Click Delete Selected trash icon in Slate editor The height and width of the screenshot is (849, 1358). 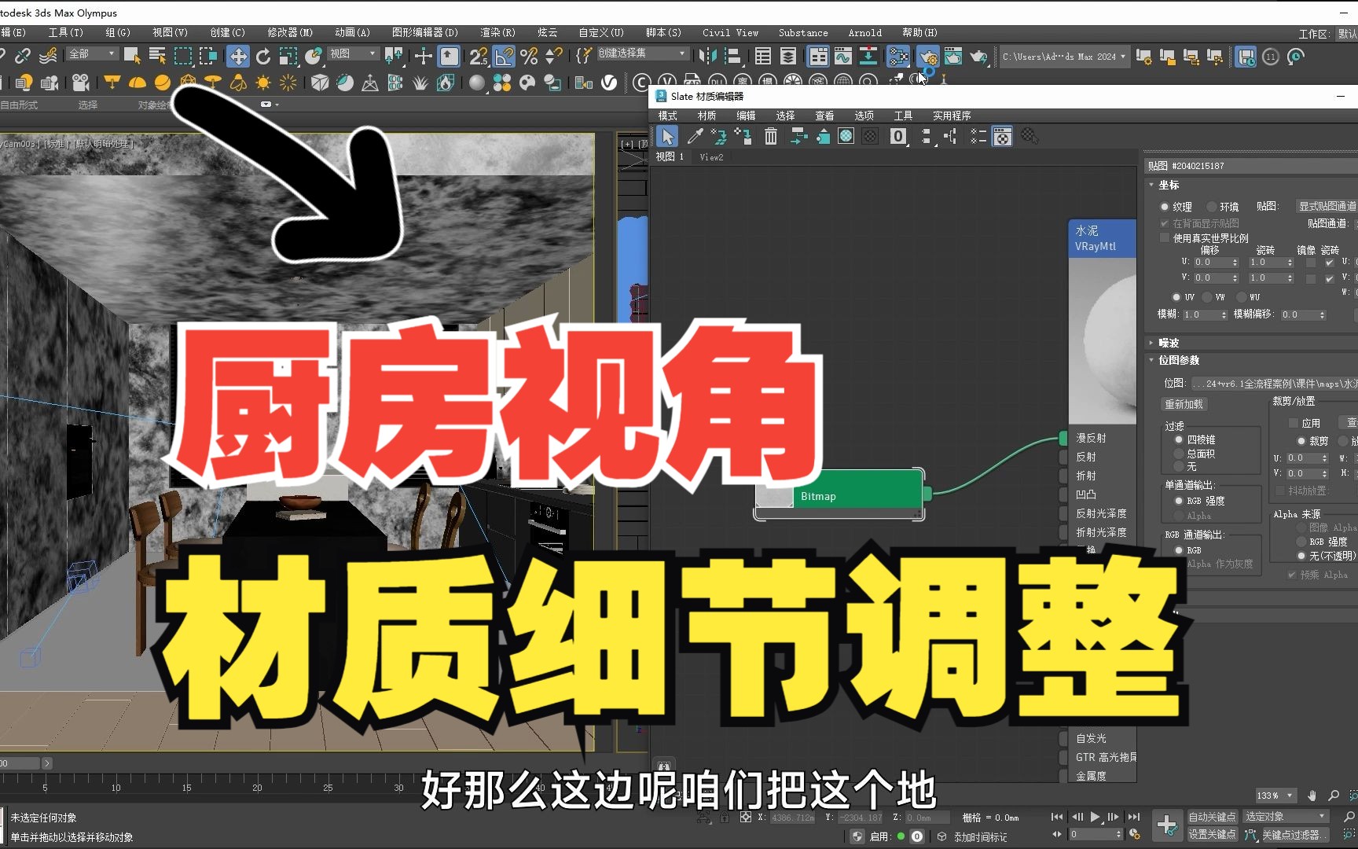[771, 137]
